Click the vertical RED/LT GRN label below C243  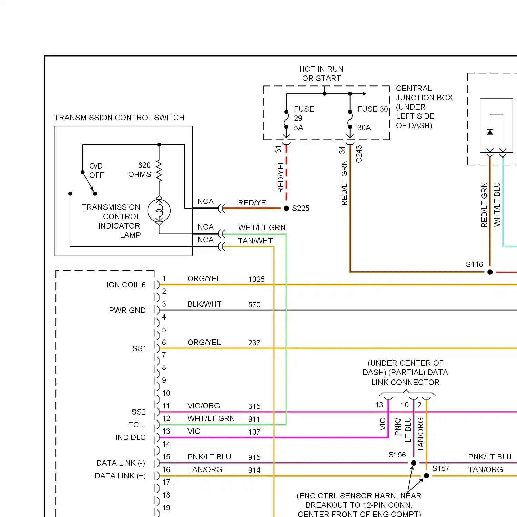pos(344,183)
